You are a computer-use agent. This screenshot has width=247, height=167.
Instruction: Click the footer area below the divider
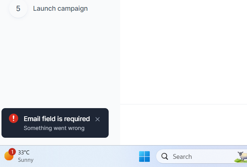coord(184,124)
